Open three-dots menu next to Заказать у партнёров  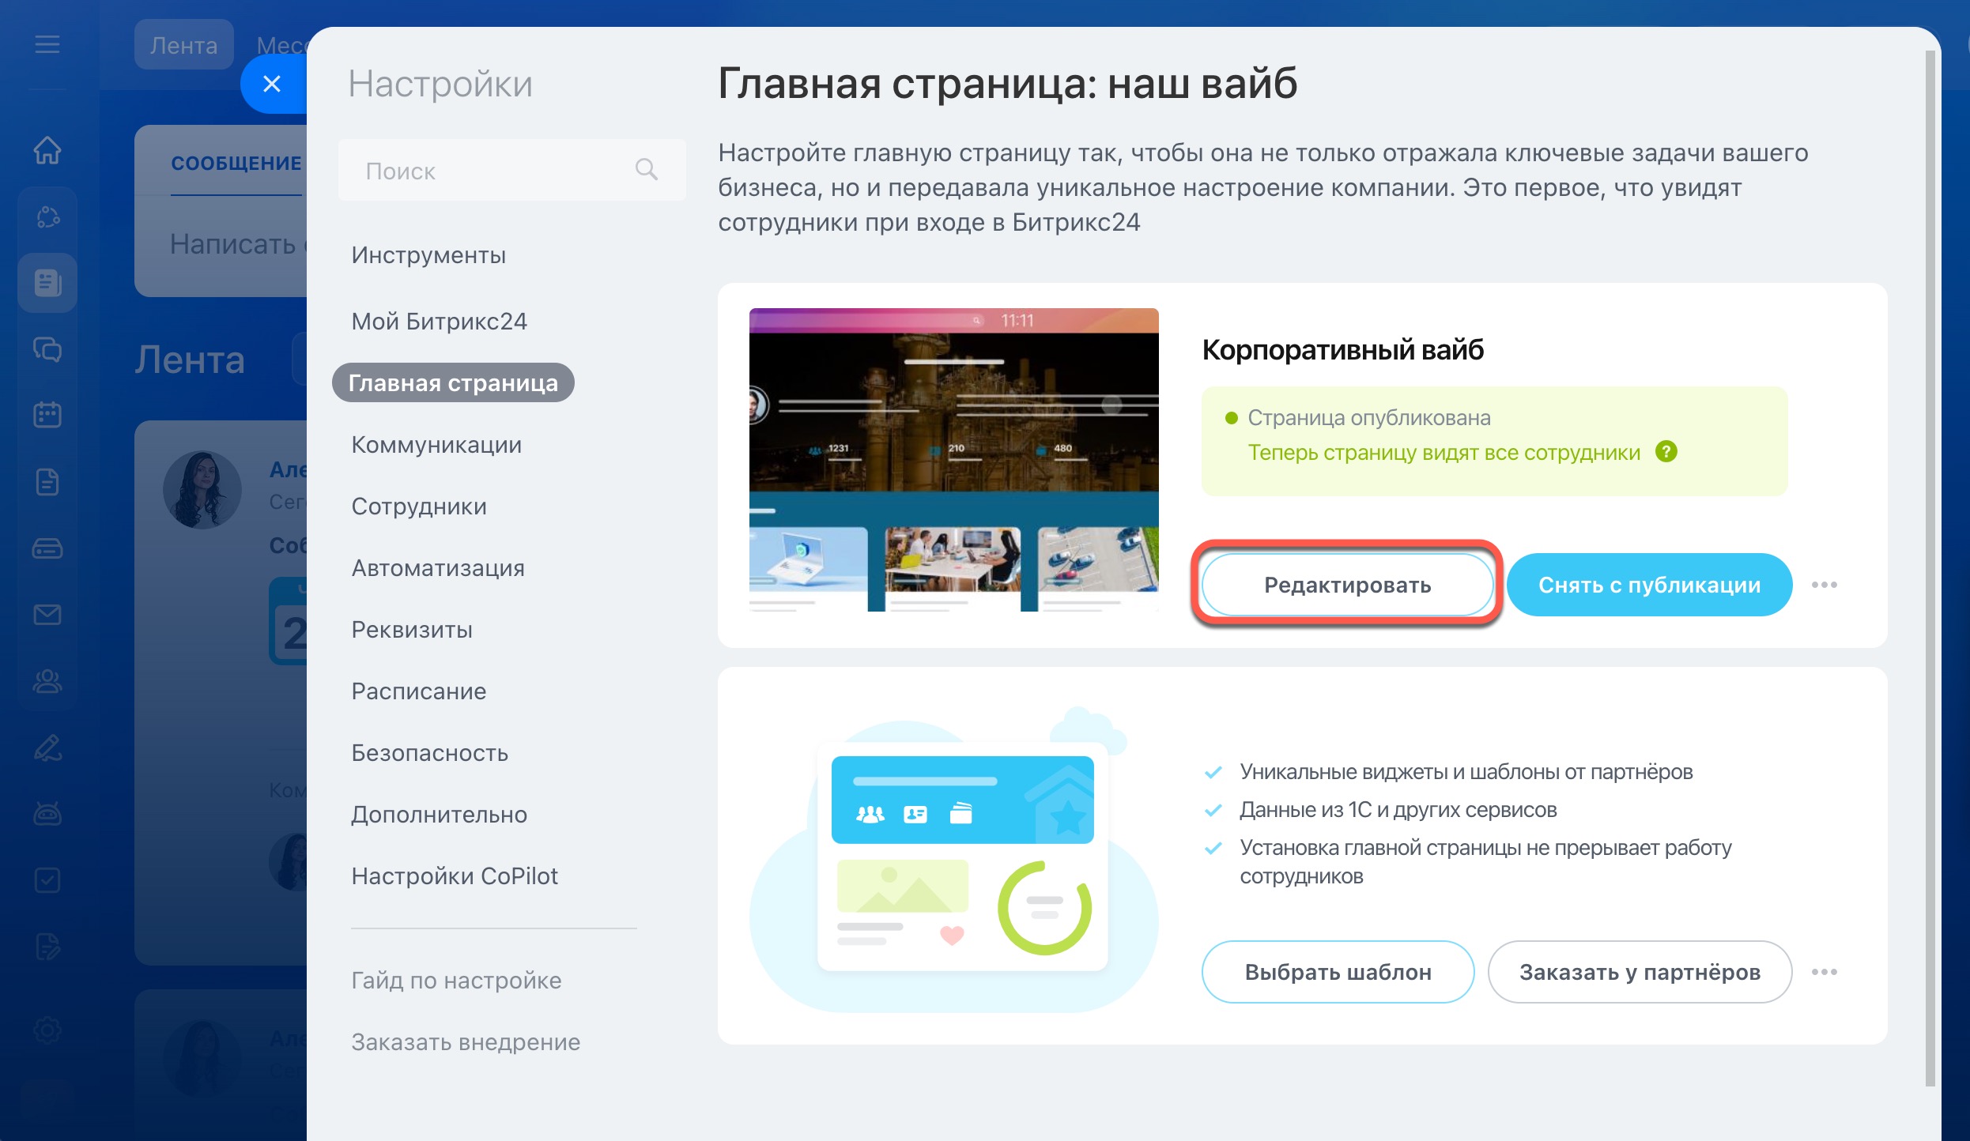tap(1825, 972)
